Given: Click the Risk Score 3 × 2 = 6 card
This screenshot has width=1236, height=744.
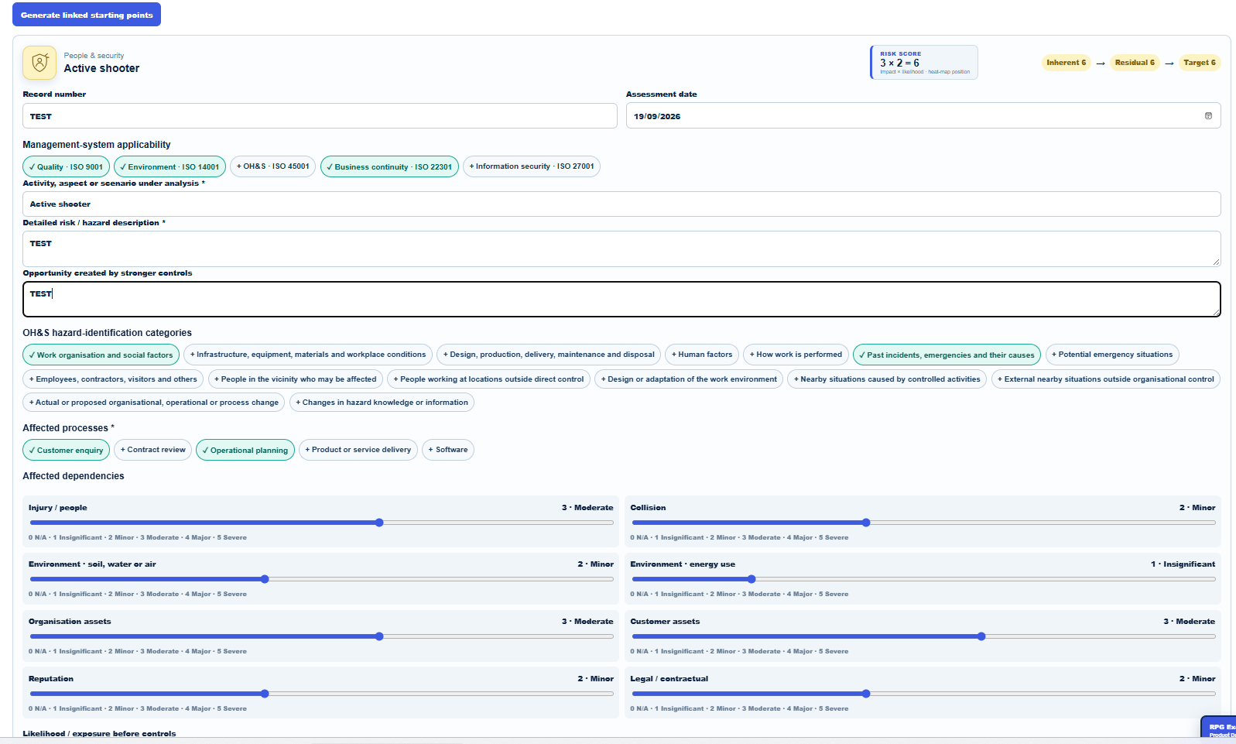Looking at the screenshot, I should coord(924,63).
